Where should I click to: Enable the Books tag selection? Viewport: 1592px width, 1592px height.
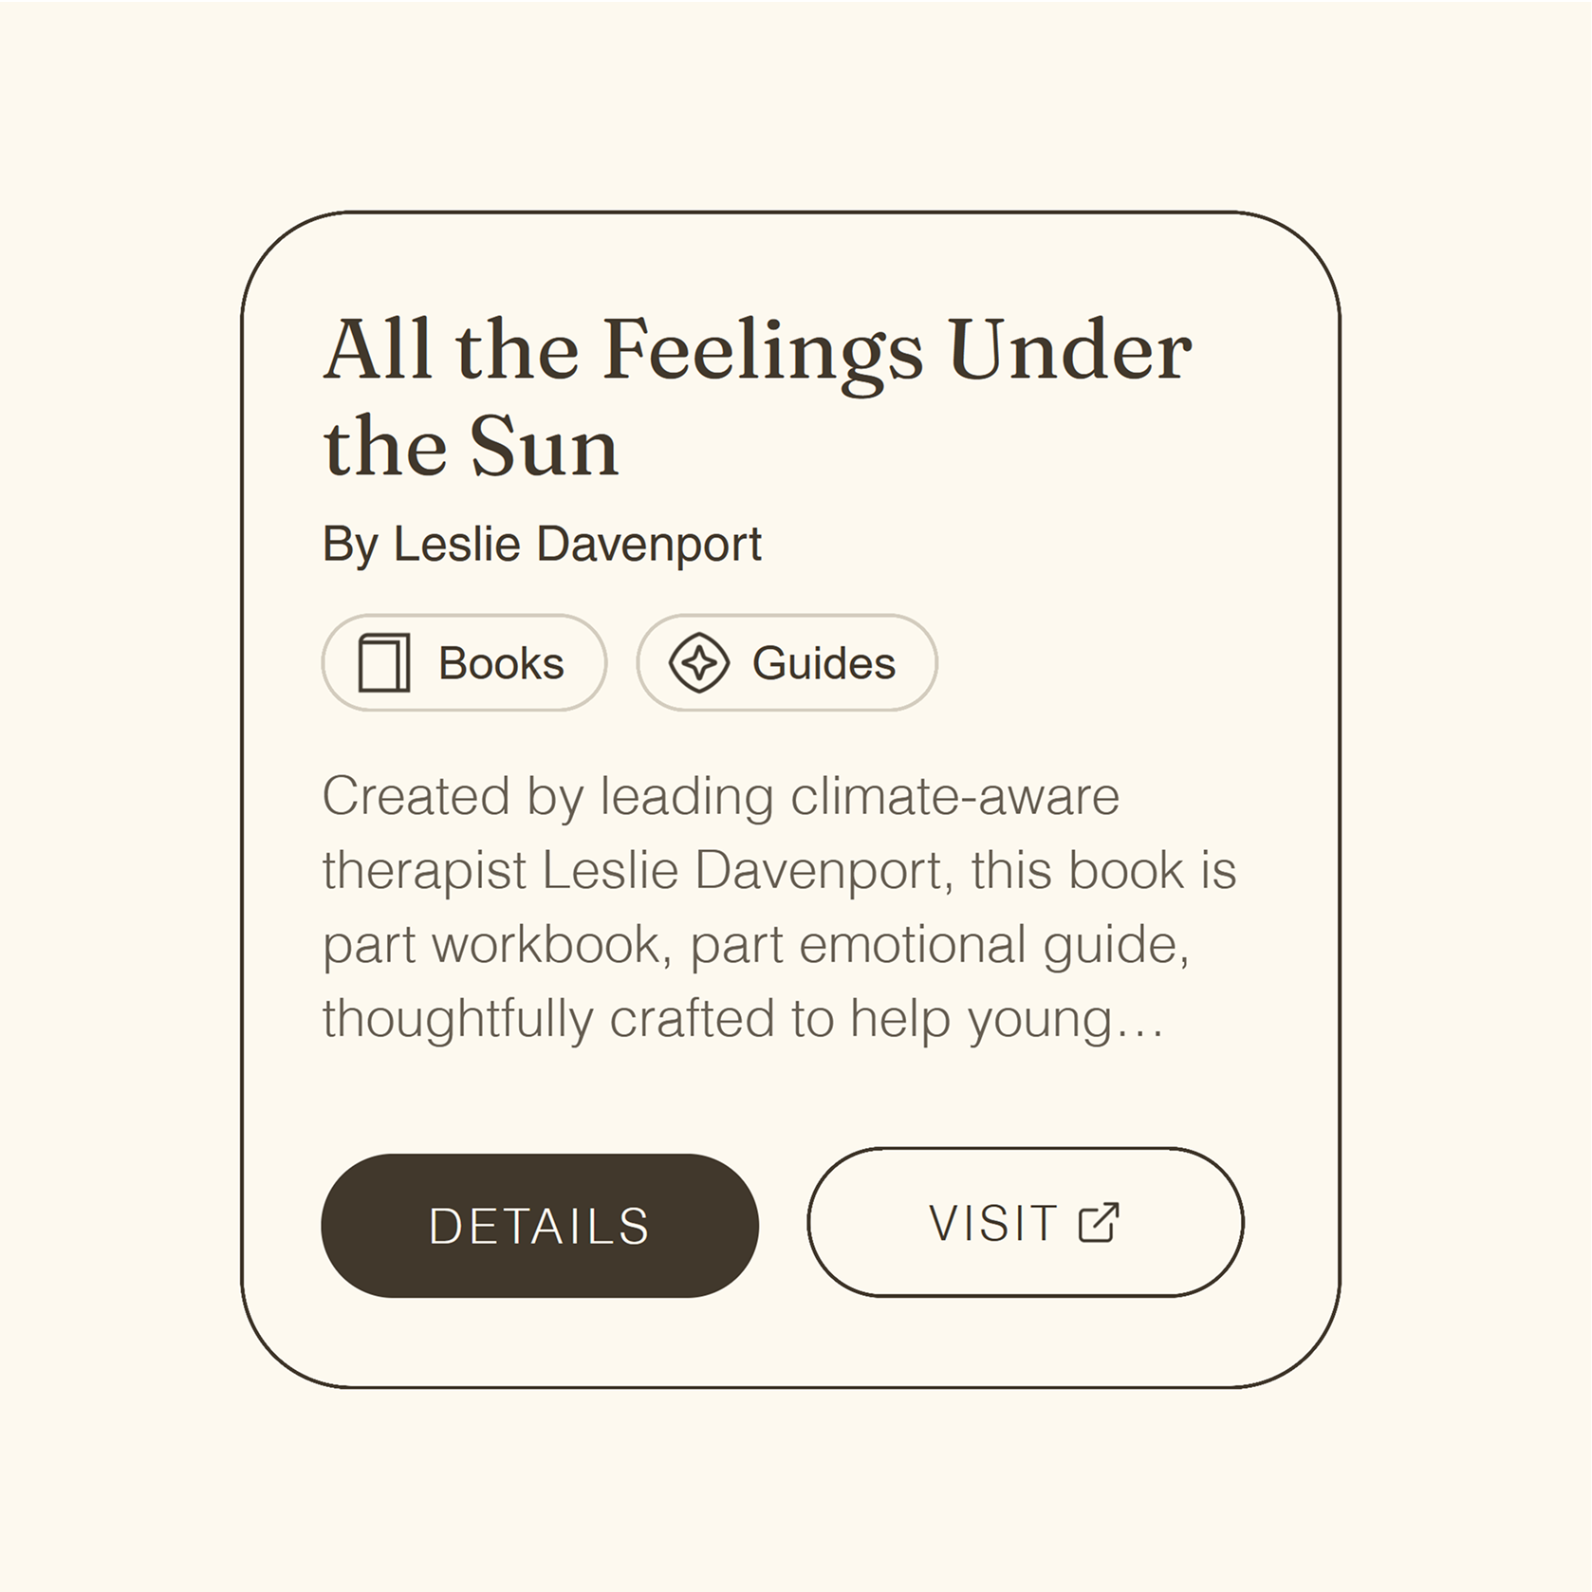(x=464, y=663)
